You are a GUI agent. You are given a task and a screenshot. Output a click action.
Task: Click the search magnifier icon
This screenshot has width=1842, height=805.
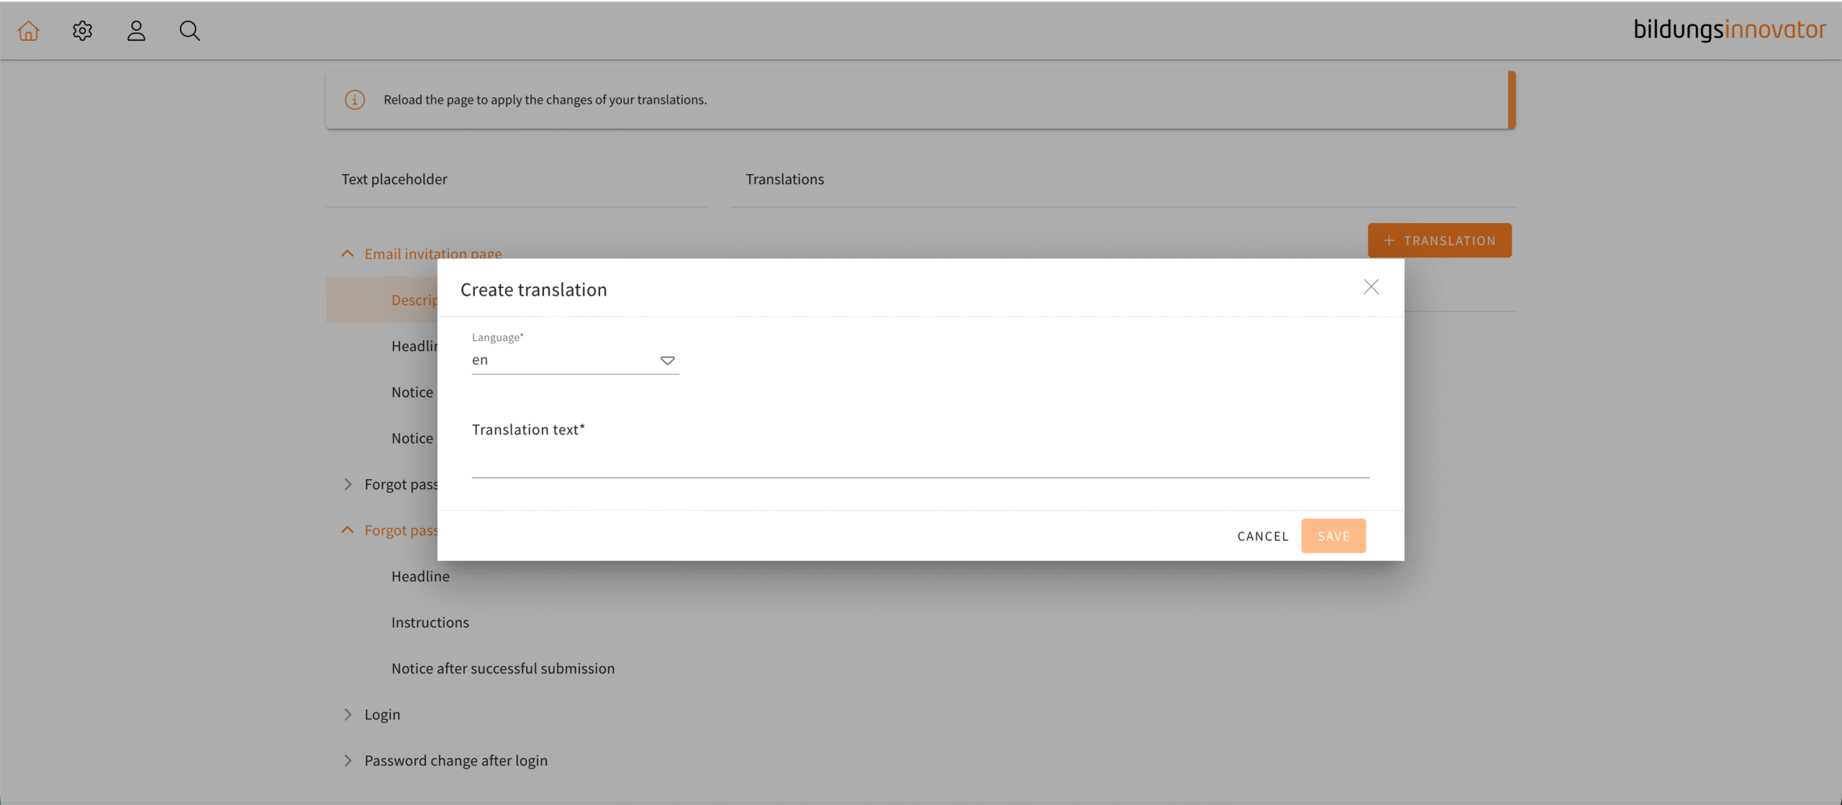190,31
